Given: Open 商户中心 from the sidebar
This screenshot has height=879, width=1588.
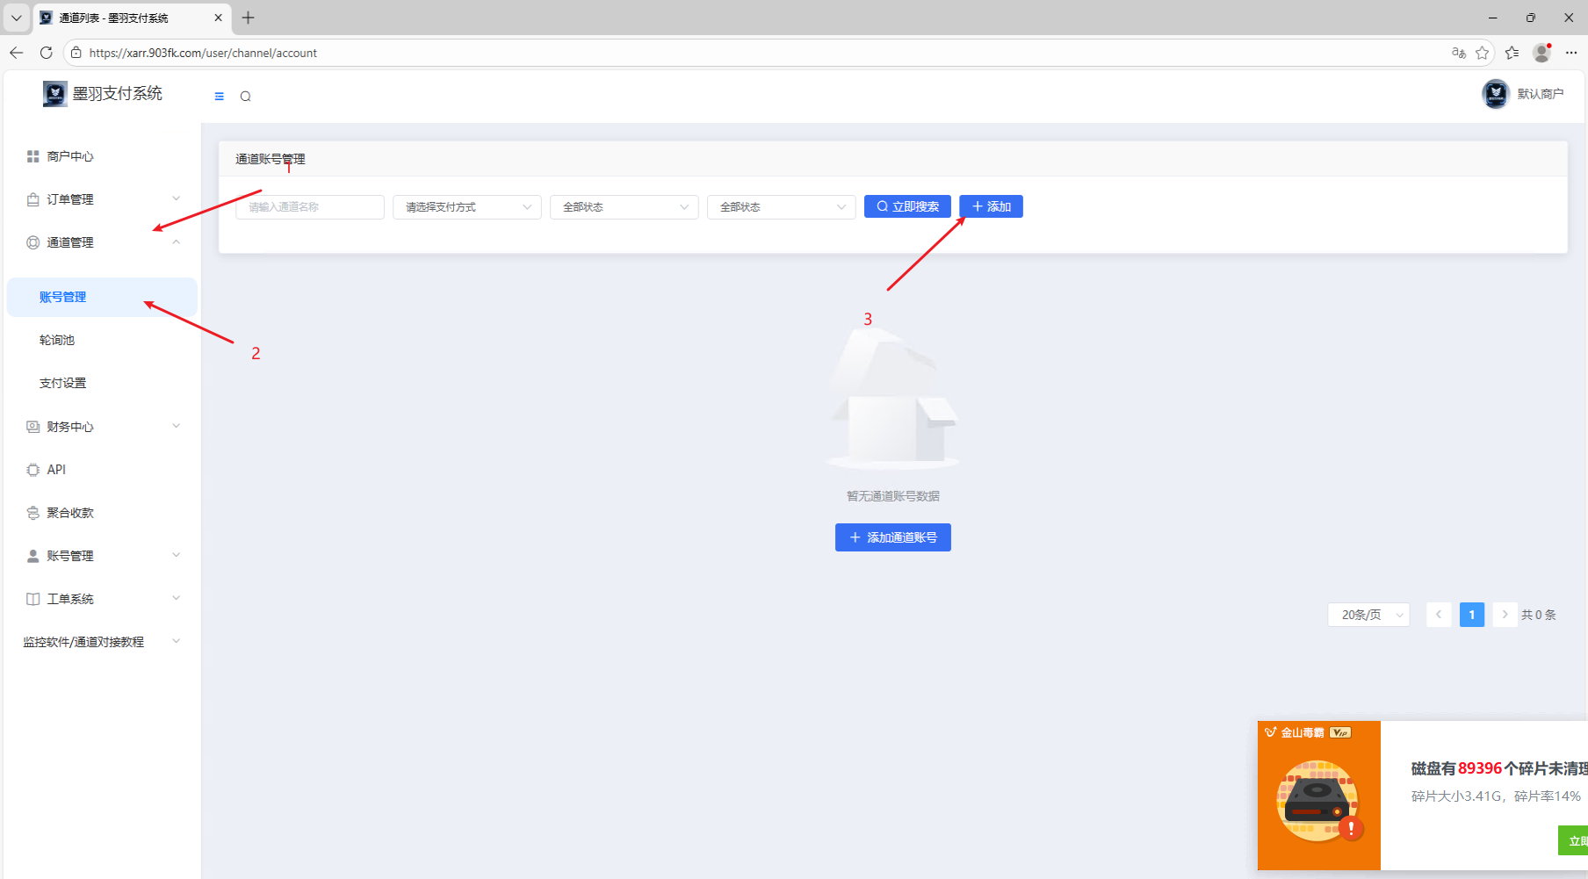Looking at the screenshot, I should click(70, 156).
